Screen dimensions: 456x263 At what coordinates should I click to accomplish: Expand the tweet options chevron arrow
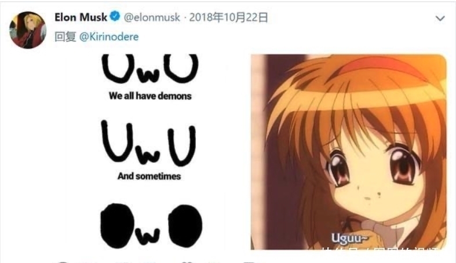pos(440,19)
